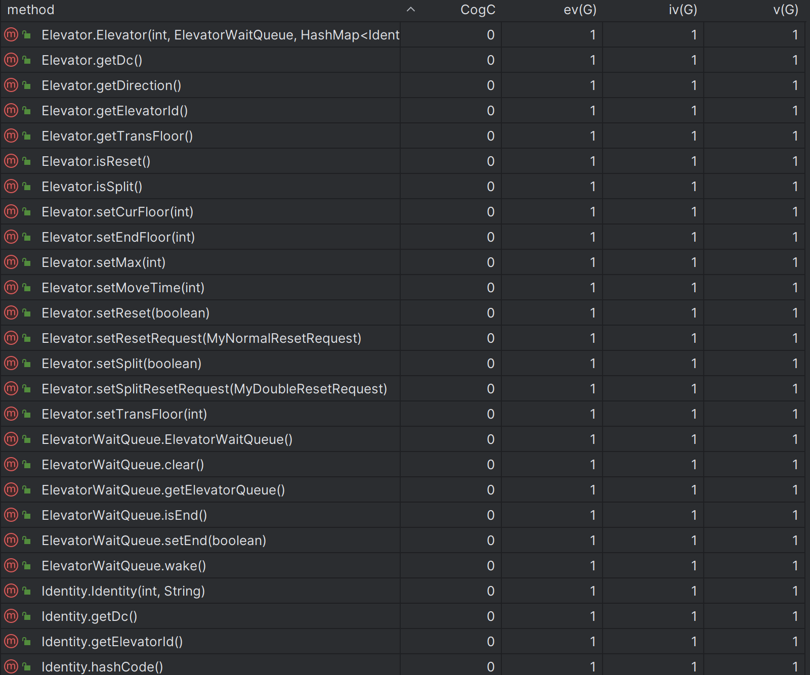
Task: Select the Elevator.setMoveTime(int) method name
Action: click(123, 288)
